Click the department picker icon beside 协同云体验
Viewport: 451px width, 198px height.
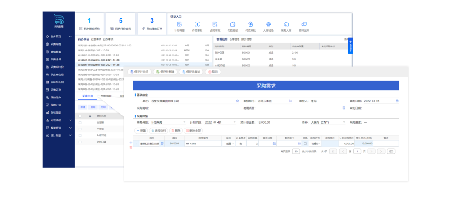pos(290,101)
